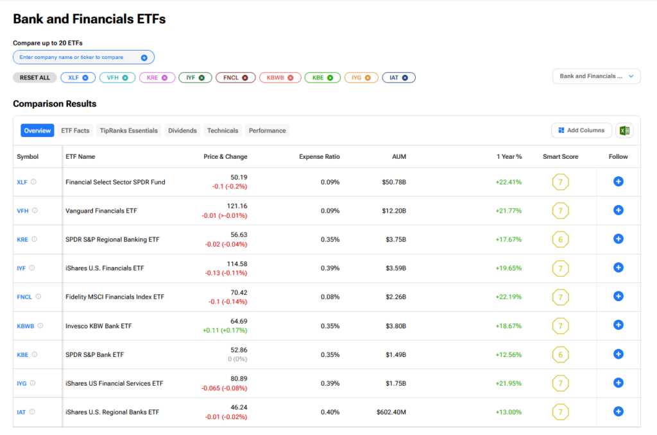Remove IYF chip from comparison
This screenshot has height=435, width=657.
pyautogui.click(x=202, y=78)
